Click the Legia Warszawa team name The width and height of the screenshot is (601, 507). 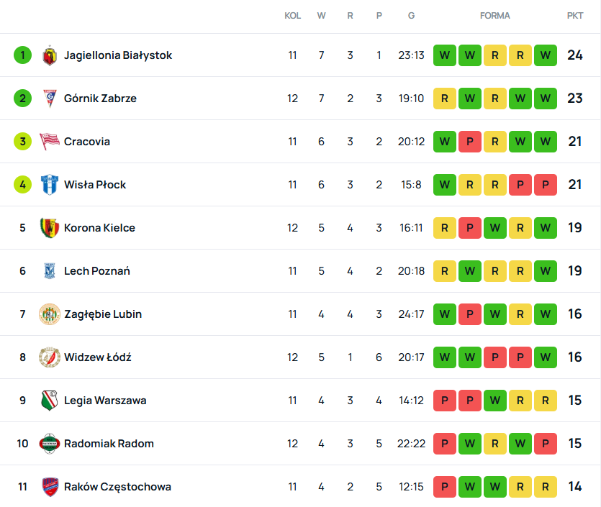(105, 401)
